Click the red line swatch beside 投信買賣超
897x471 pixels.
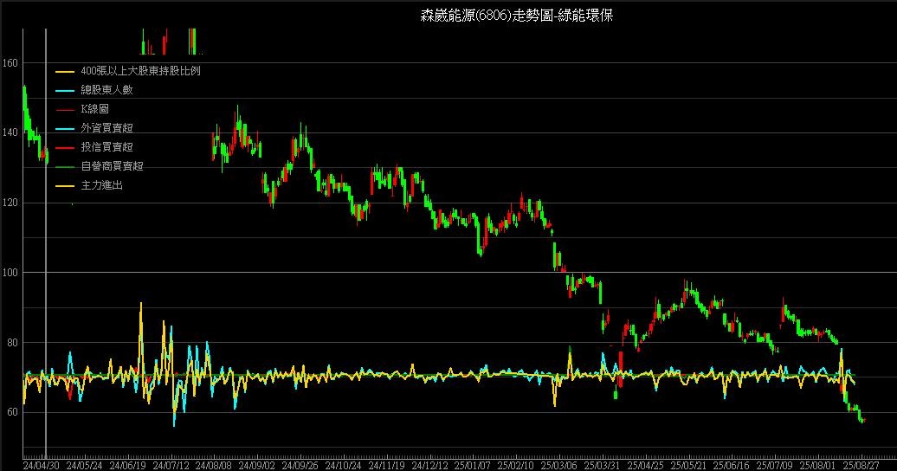pyautogui.click(x=65, y=148)
